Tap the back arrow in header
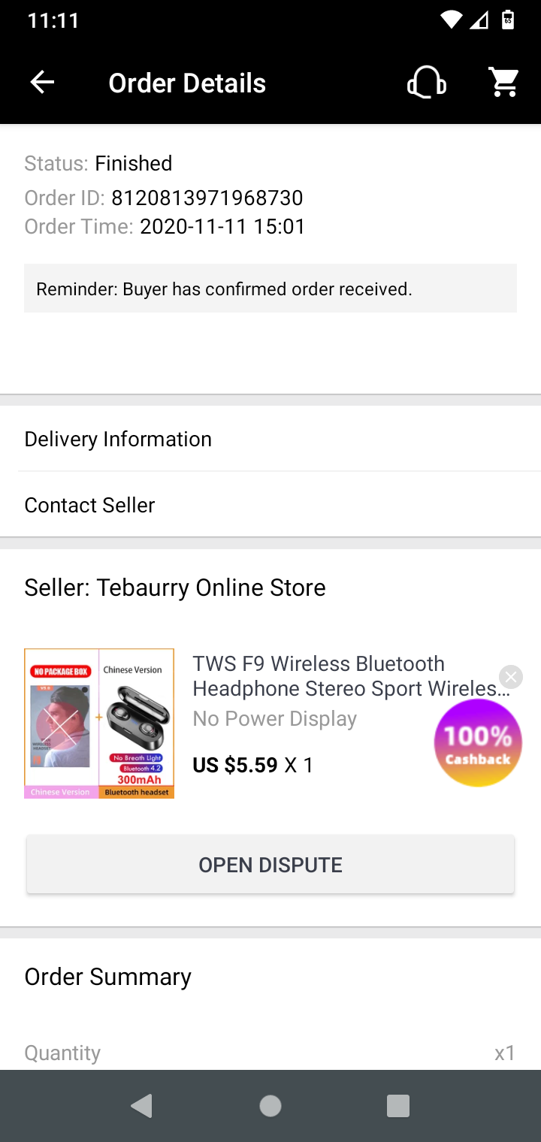 pos(43,83)
